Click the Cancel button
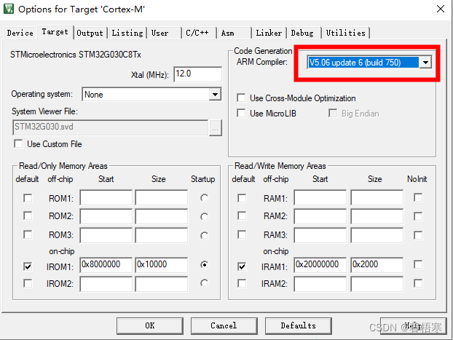Viewport: 453px width, 340px height. (224, 326)
